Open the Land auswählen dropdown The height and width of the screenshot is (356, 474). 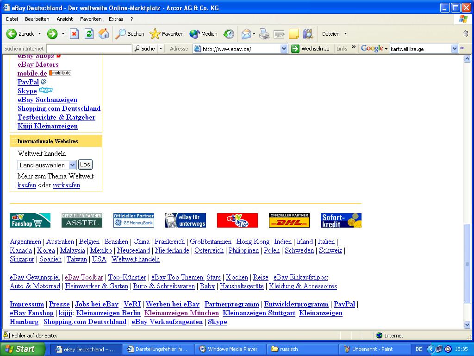72,165
